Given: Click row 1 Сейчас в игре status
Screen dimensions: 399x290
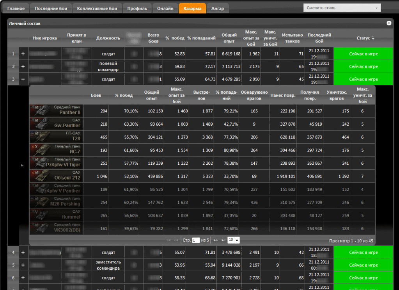Looking at the screenshot, I should click(x=364, y=54).
